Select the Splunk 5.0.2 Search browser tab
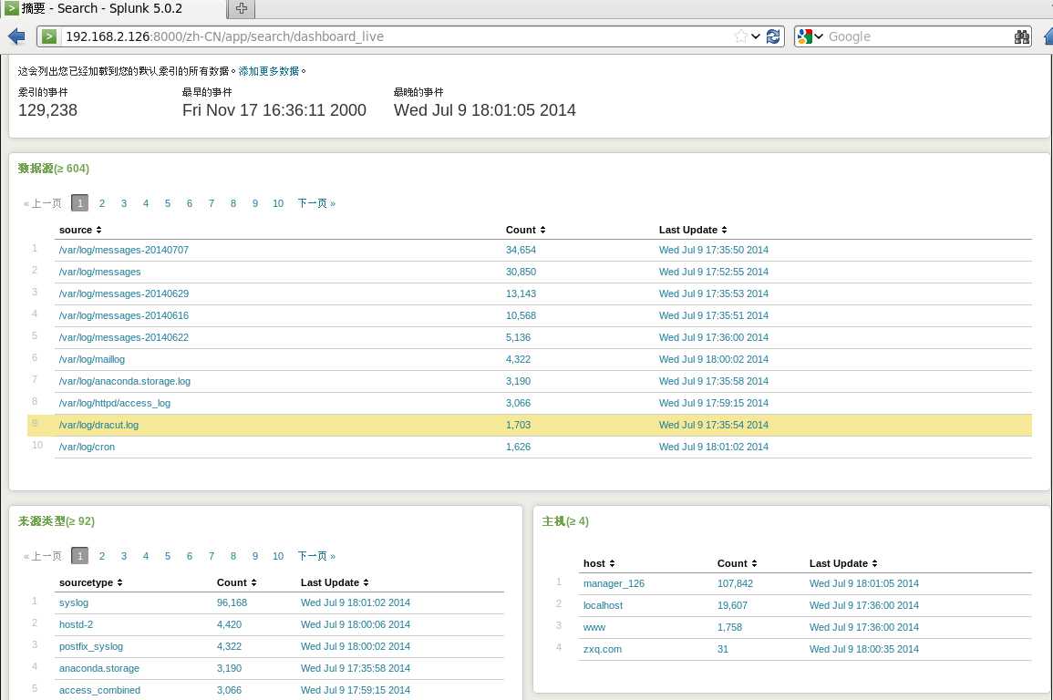Viewport: 1053px width, 700px height. point(111,9)
